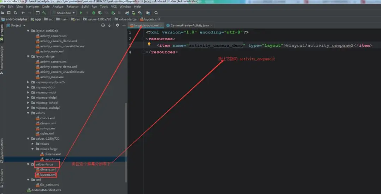Open the Navigate menu
This screenshot has height=194, width=381.
point(32,7)
